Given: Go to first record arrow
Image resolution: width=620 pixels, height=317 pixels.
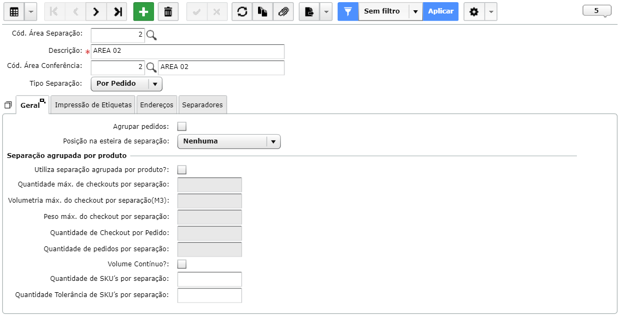Looking at the screenshot, I should 54,12.
